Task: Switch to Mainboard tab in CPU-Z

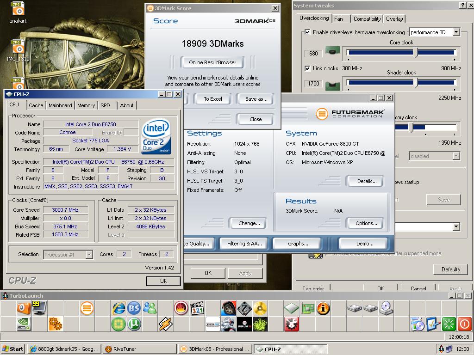Action: [60, 105]
